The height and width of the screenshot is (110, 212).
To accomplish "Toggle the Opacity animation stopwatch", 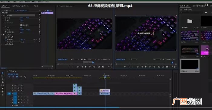I will 5,39.
